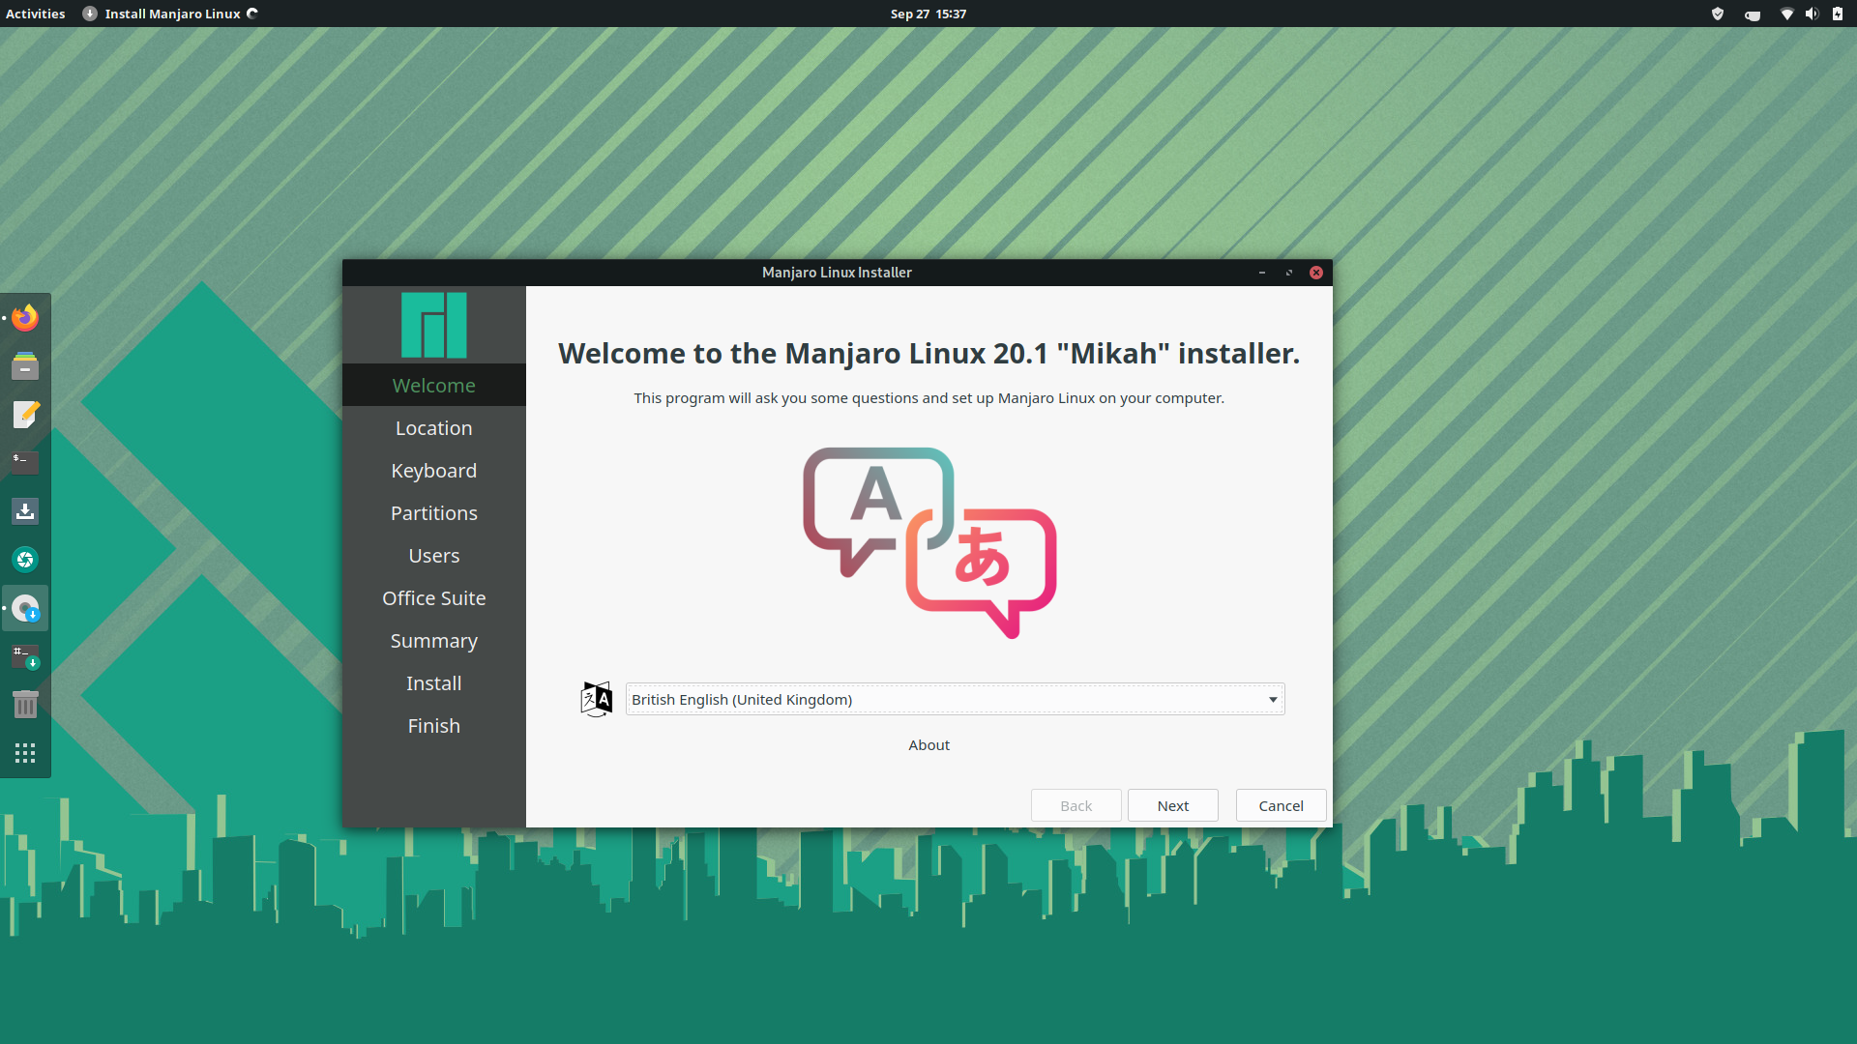Viewport: 1857px width, 1044px height.
Task: Open the clock showing Sep 27 15:37
Action: point(928,14)
